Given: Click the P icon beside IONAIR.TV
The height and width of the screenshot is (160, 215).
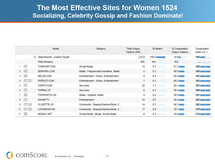Looking at the screenshot, I should (x=25, y=100).
